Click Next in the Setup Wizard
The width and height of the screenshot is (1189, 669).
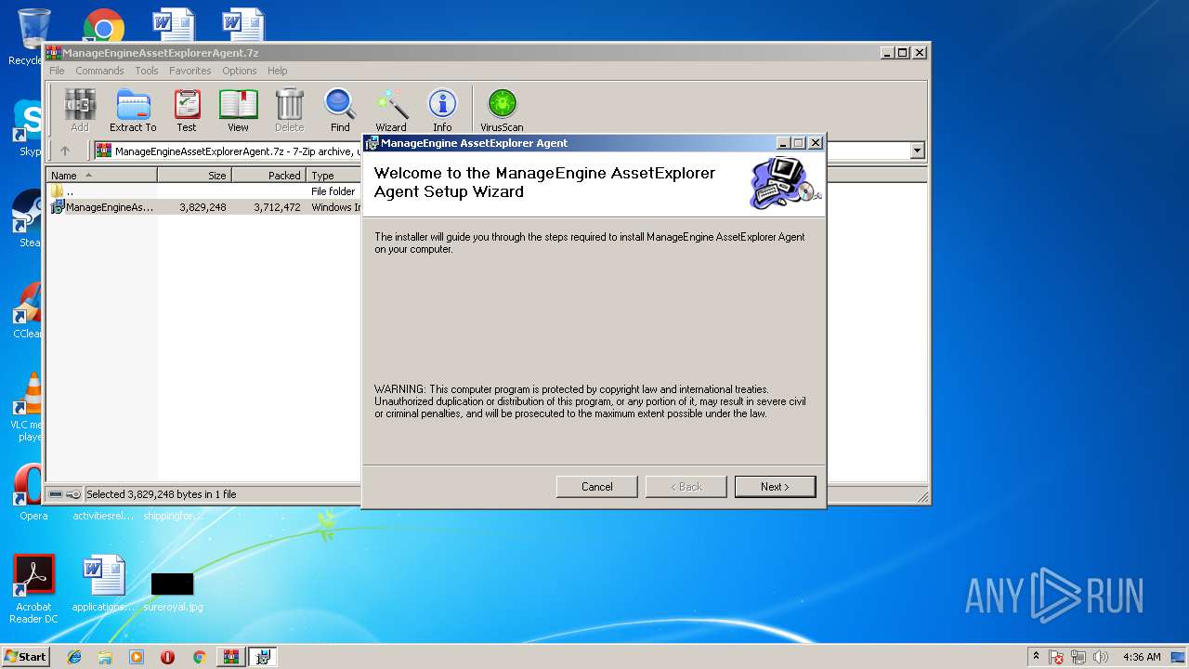point(775,487)
